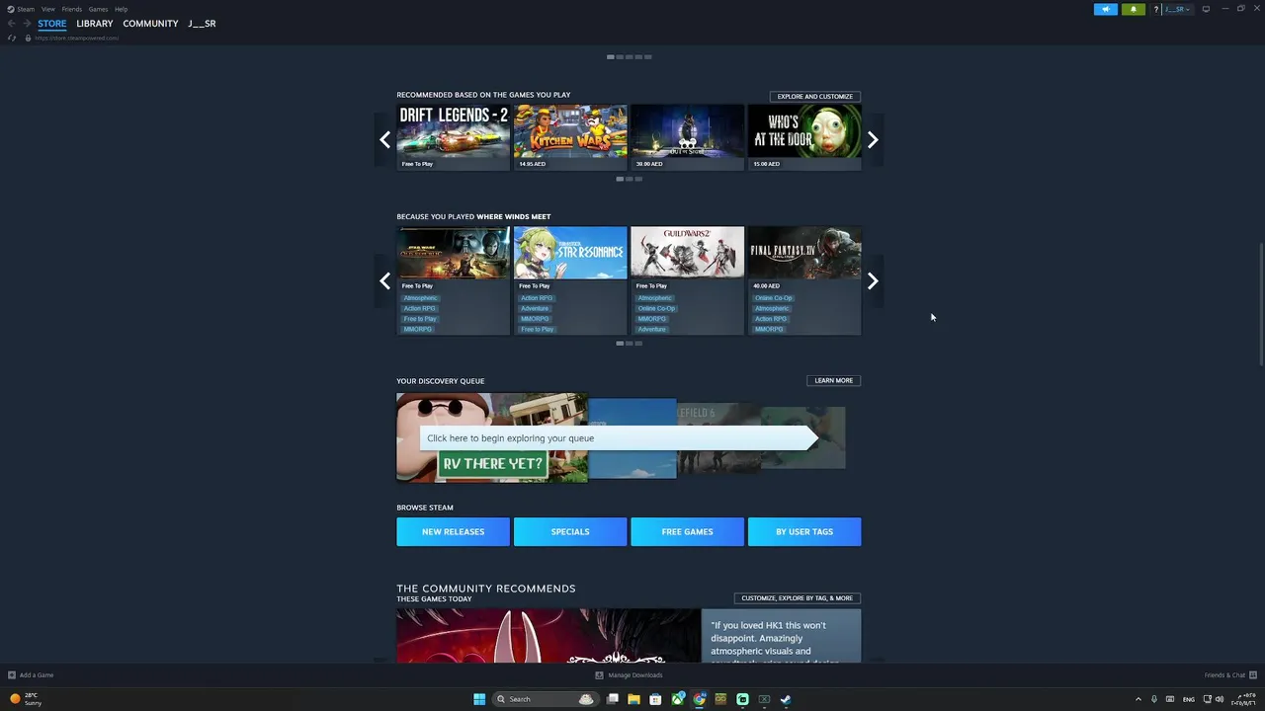Click the recommended carousel page indicator dots
This screenshot has width=1265, height=711.
pos(629,179)
